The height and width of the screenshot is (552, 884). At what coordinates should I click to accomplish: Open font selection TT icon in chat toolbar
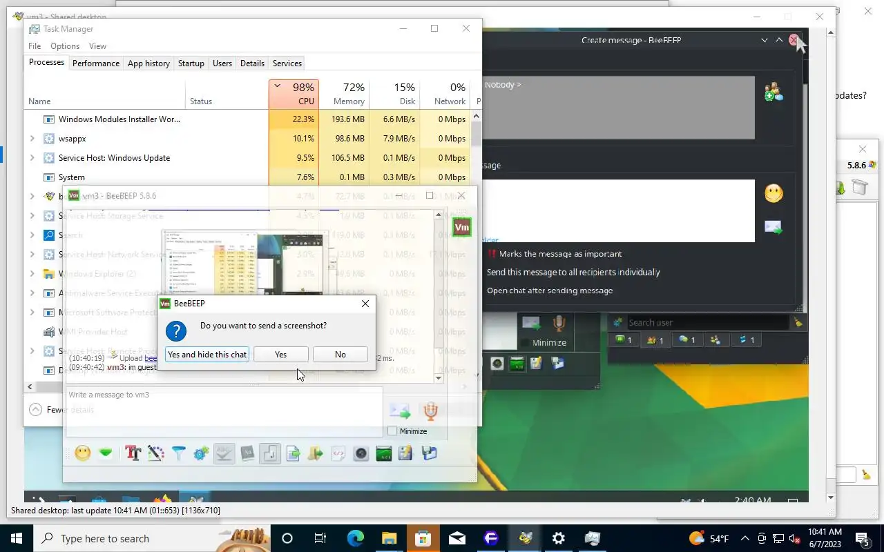(x=133, y=453)
